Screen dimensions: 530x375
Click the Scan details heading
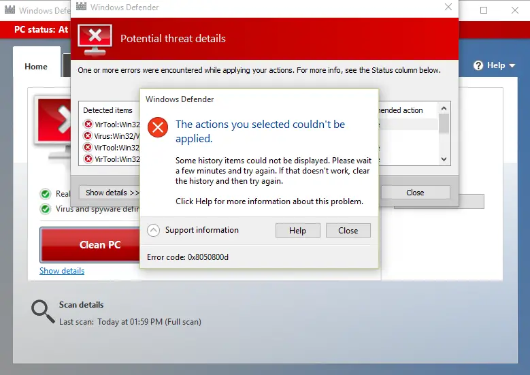click(82, 305)
